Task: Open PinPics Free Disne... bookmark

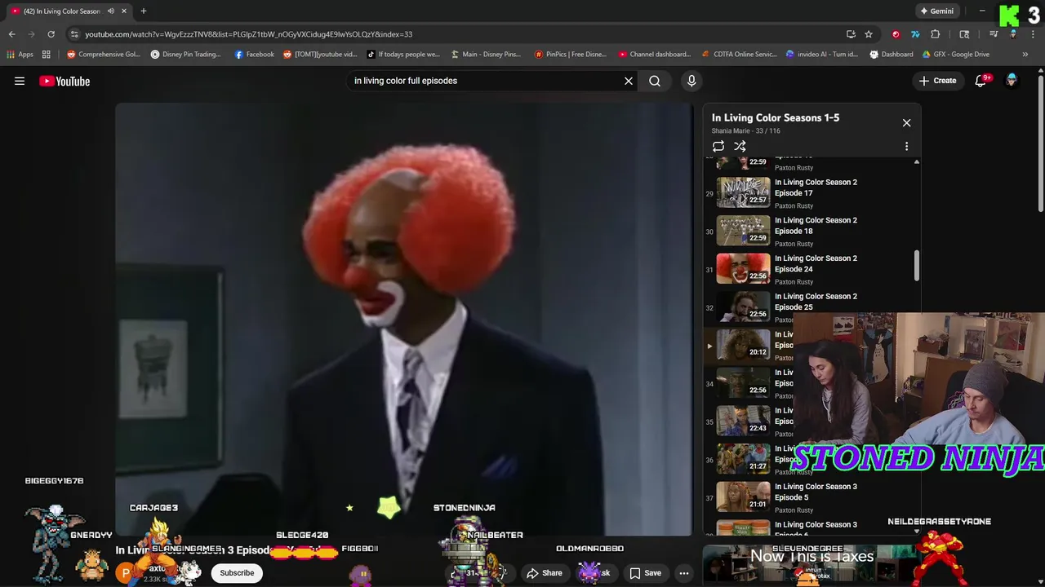Action: [570, 55]
